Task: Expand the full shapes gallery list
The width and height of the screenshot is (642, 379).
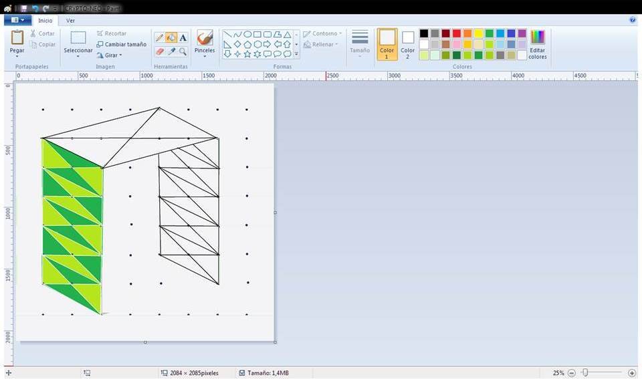Action: pos(296,54)
